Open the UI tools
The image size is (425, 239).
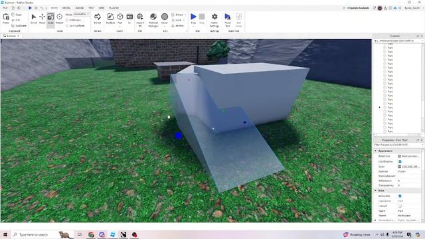pos(129,19)
